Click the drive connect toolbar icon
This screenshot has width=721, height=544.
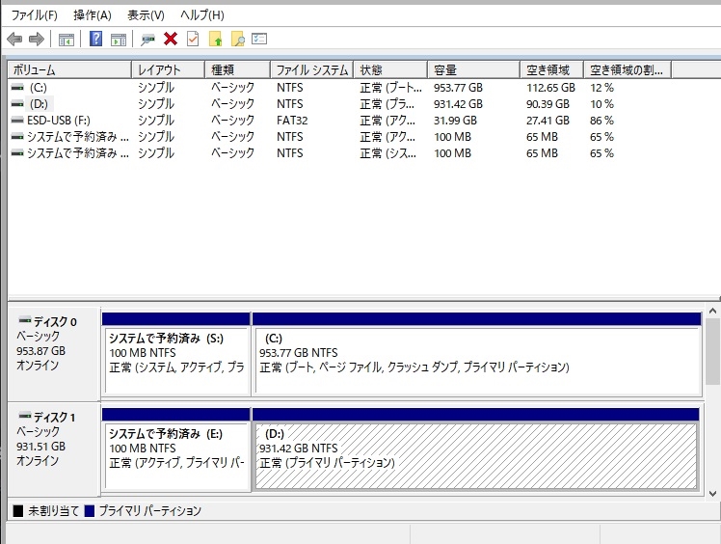(147, 40)
